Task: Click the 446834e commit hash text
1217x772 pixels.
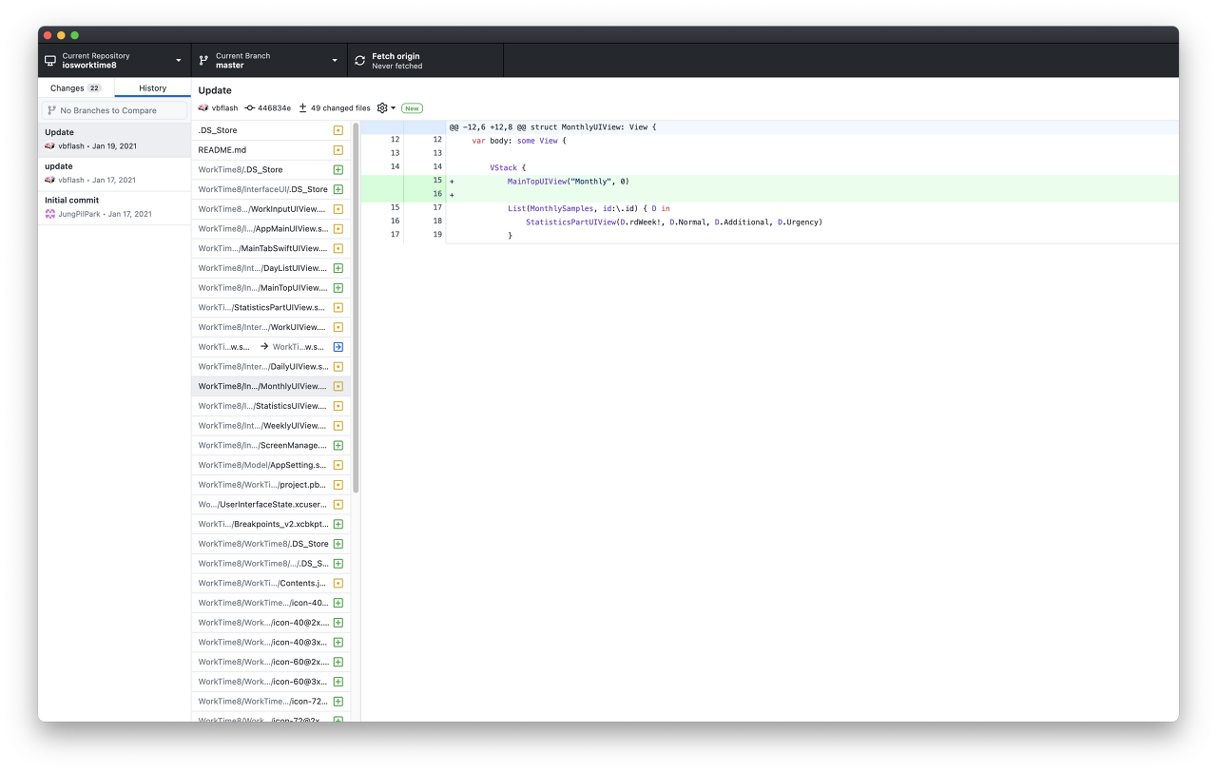Action: pos(274,108)
